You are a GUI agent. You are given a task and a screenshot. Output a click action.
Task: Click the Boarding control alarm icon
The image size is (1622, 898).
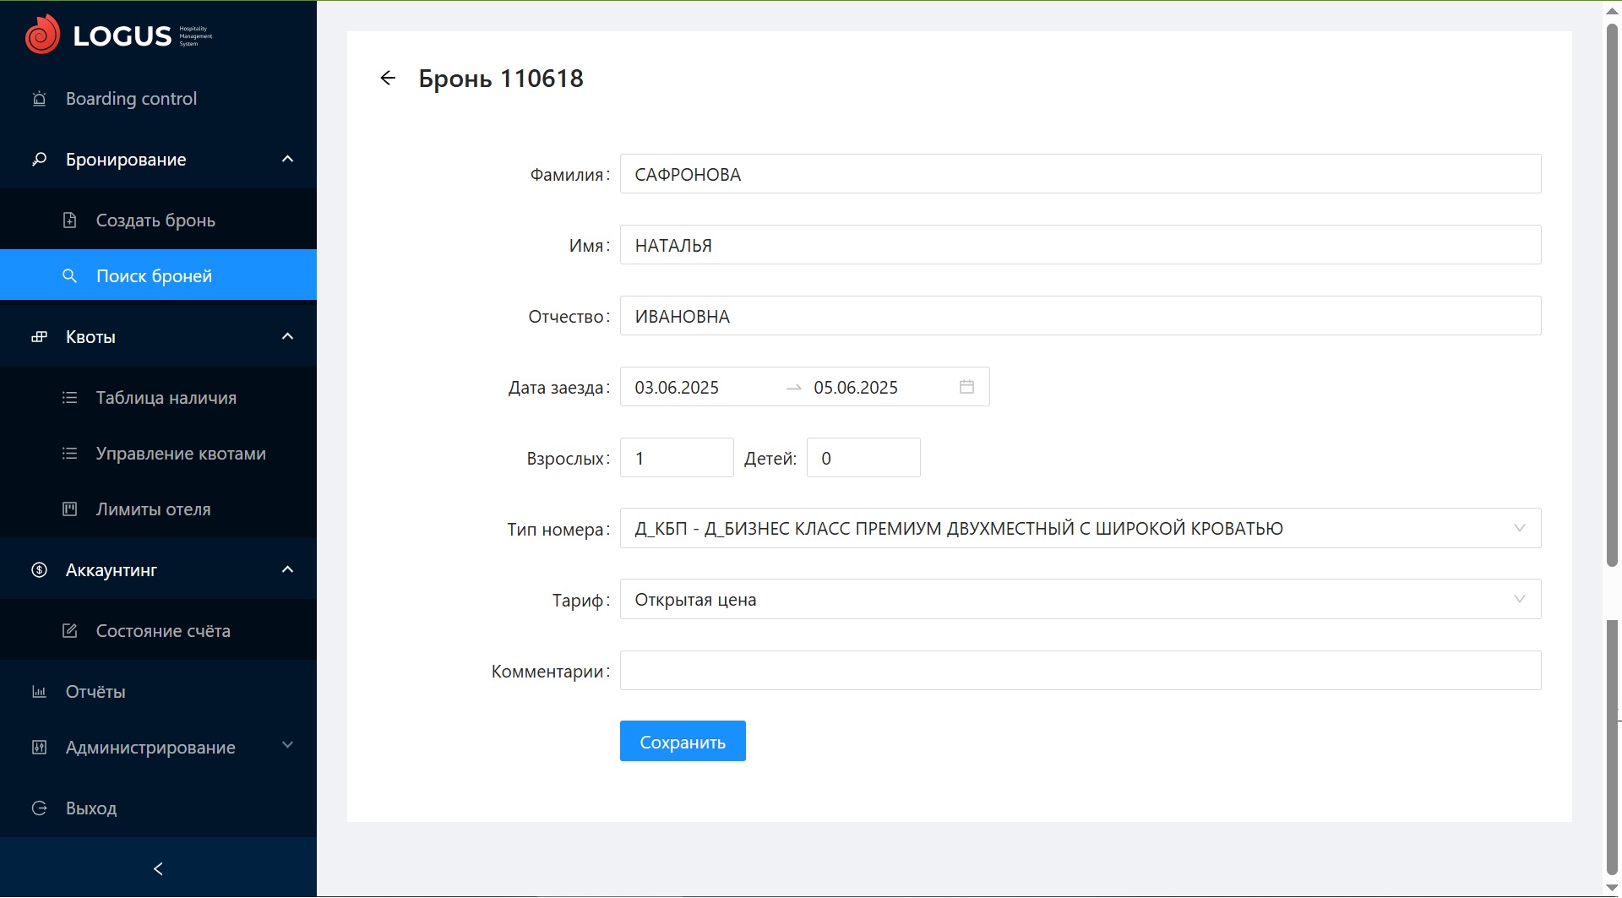pos(39,99)
